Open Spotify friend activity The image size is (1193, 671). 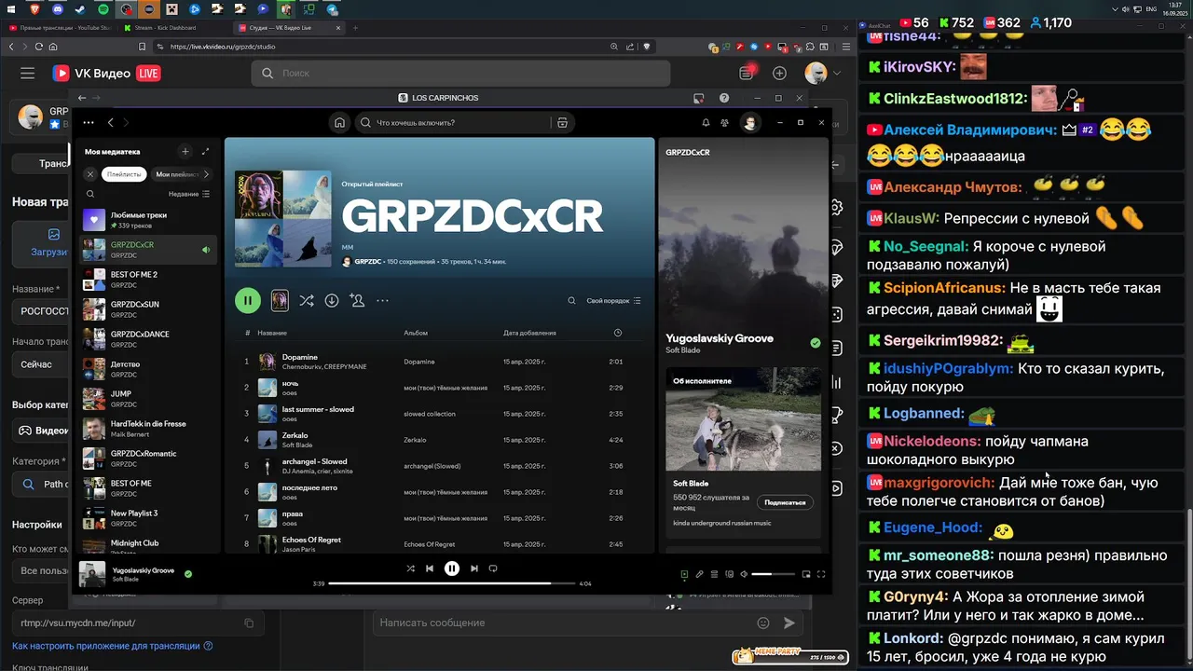click(x=724, y=122)
